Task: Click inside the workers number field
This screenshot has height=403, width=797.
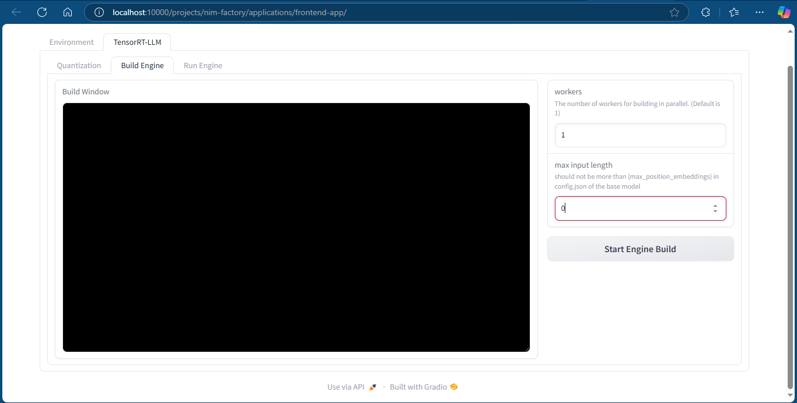Action: (640, 135)
